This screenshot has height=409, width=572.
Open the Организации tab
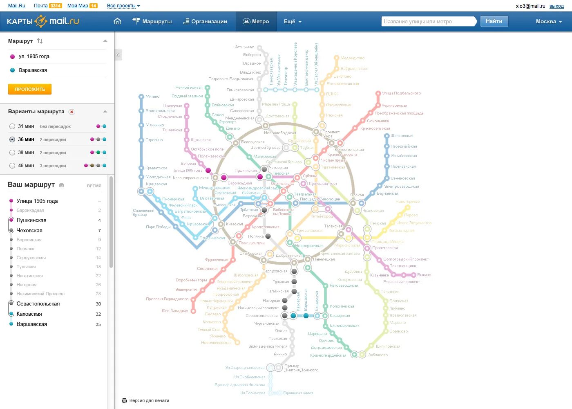205,21
